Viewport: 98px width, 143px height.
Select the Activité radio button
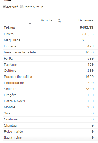coord(4,7)
